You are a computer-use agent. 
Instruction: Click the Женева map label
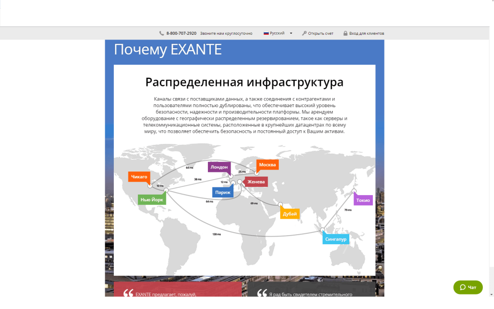coord(256,182)
